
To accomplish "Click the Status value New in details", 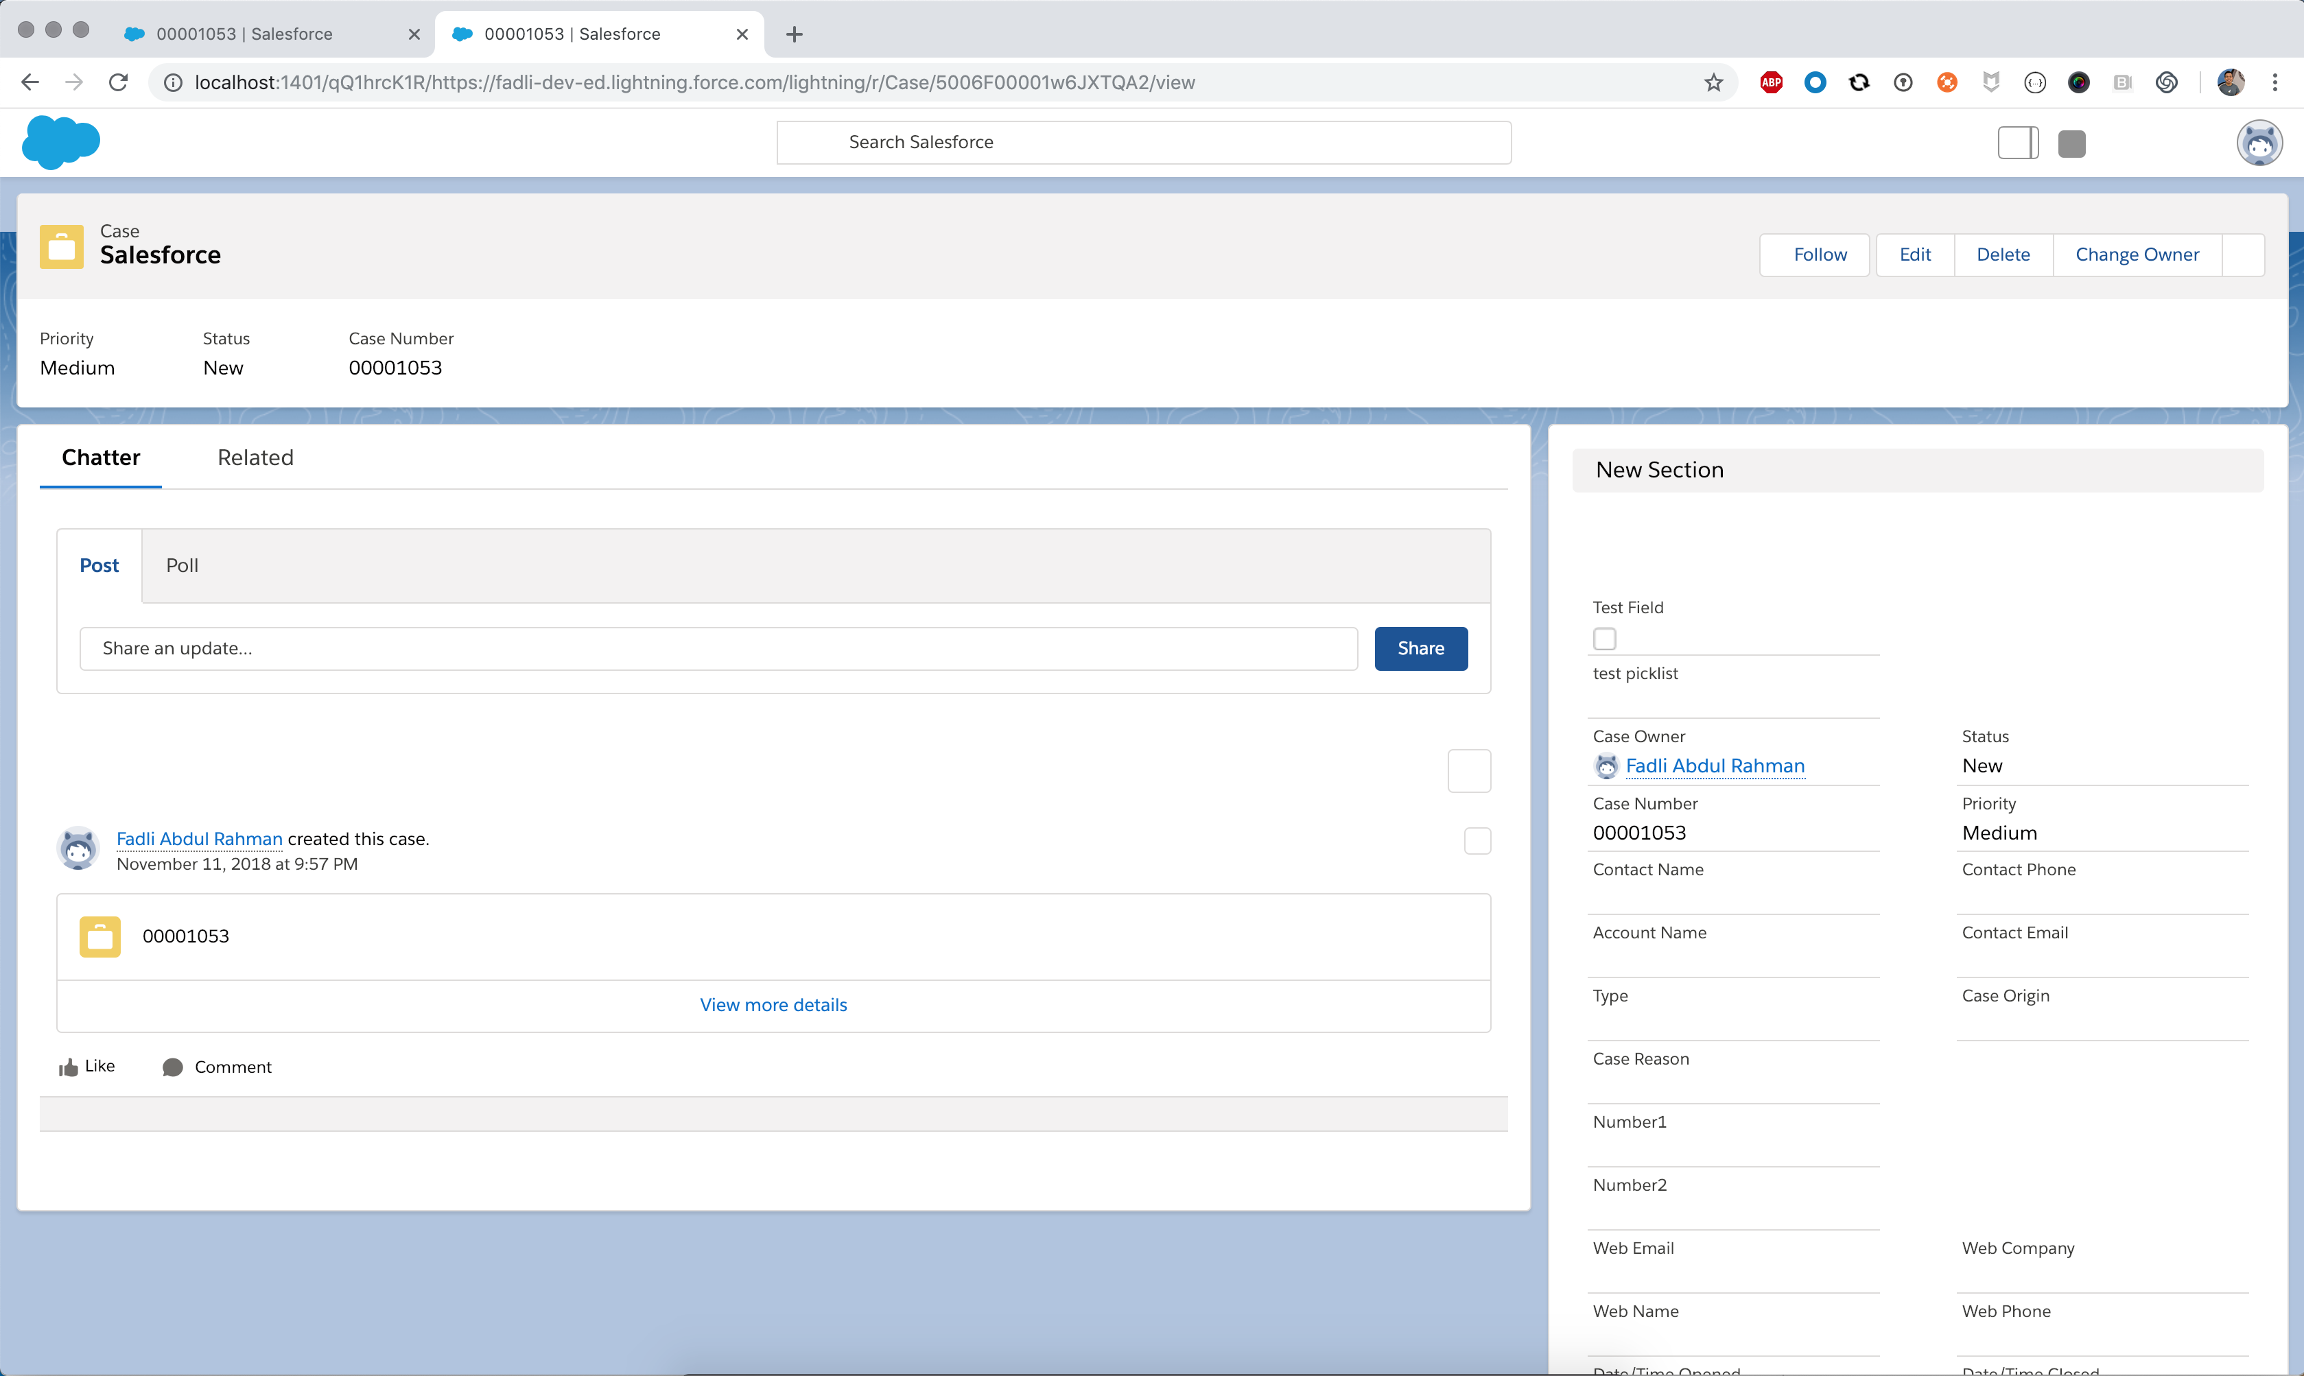I will click(1982, 766).
